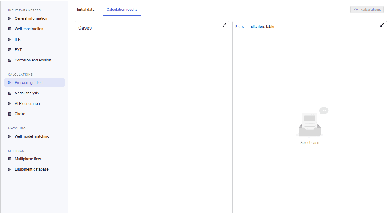Click the grid icon next to PVT
392x213 pixels.
tap(10, 50)
